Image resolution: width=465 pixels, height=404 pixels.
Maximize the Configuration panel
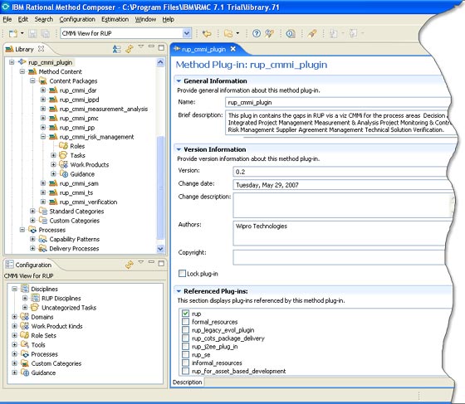click(161, 263)
